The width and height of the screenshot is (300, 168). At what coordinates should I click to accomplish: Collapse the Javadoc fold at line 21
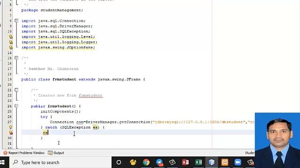pos(16,90)
